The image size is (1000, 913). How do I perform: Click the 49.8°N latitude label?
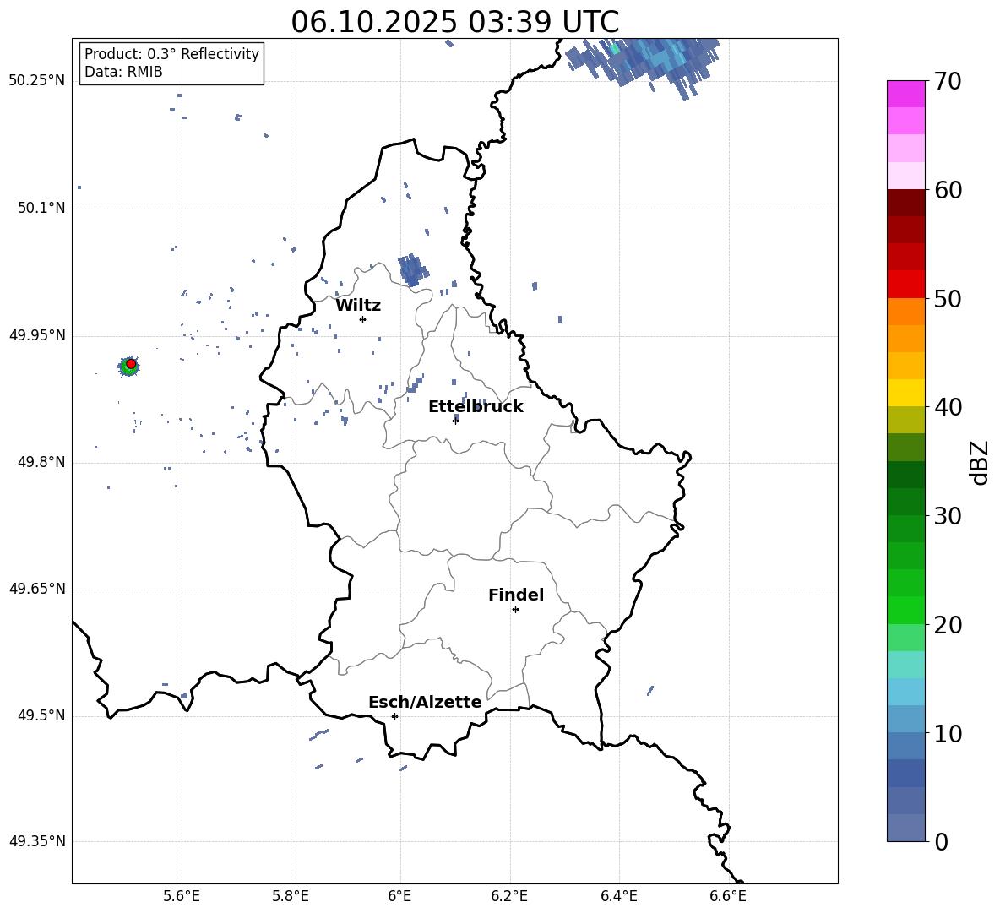41,462
